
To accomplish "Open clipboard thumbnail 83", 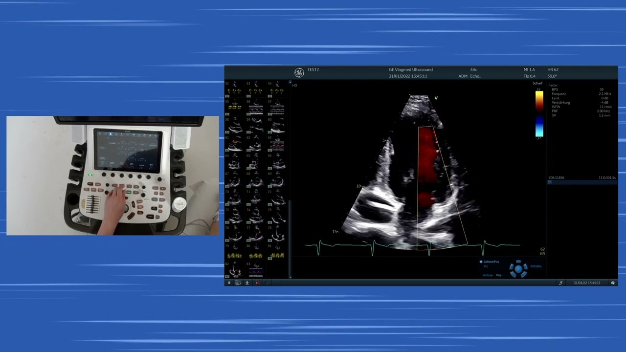I will pyautogui.click(x=256, y=270).
